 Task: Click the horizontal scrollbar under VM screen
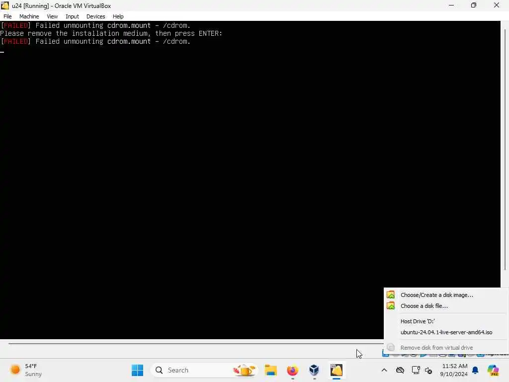195,343
